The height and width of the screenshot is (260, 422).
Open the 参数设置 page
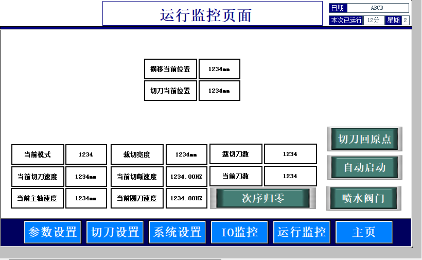point(53,232)
